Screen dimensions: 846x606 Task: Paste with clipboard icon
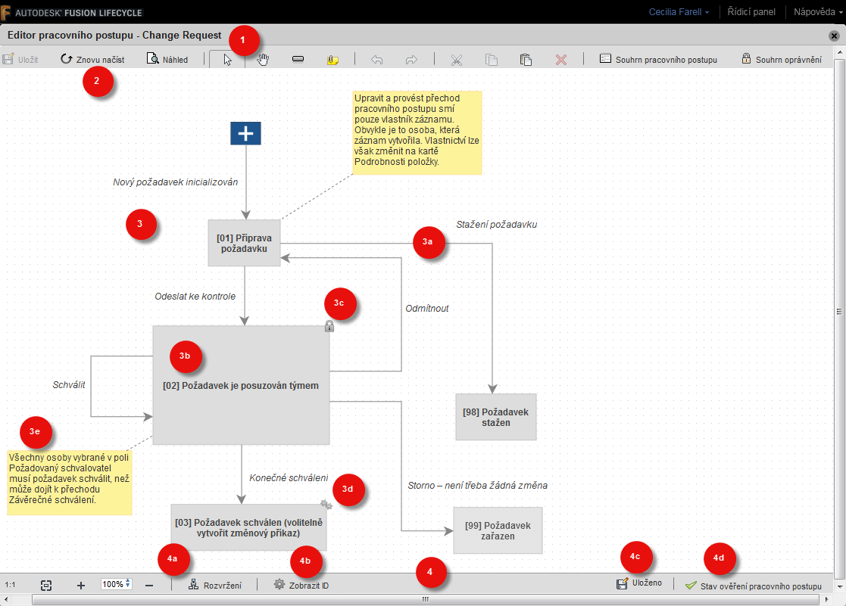pyautogui.click(x=526, y=60)
